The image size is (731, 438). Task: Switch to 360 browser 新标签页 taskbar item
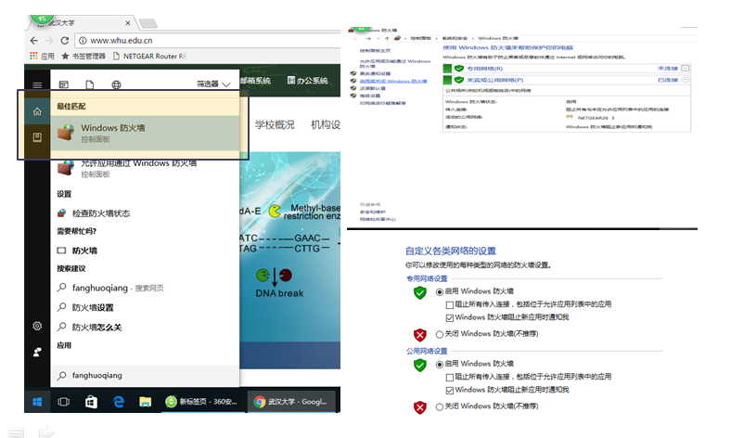(x=201, y=402)
